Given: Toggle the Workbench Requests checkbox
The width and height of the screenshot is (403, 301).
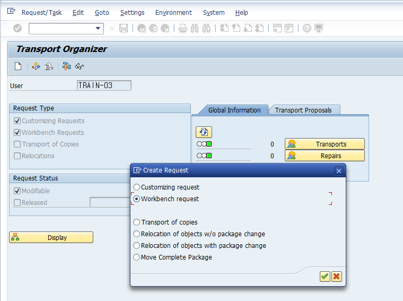Looking at the screenshot, I should pyautogui.click(x=17, y=133).
